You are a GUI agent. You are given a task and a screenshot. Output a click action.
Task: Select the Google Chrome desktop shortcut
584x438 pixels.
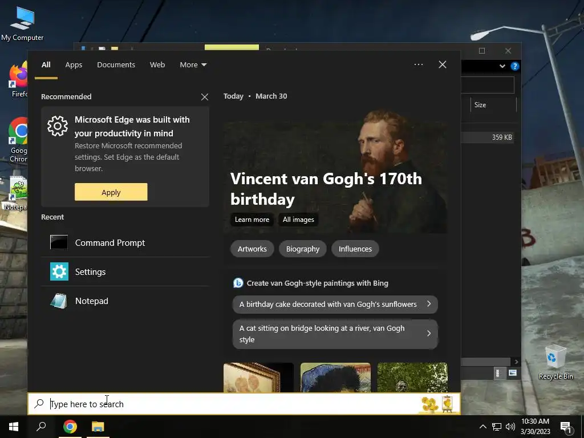coord(18,140)
